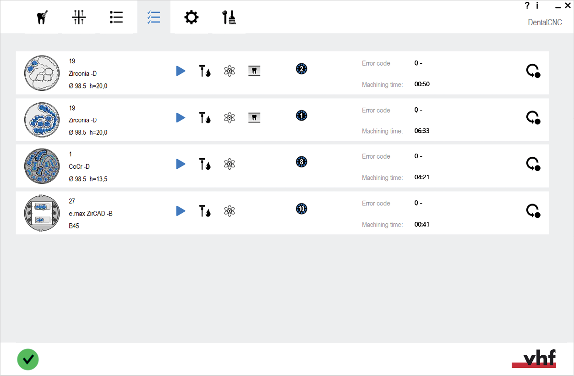Click the job number '27'
Image resolution: width=574 pixels, height=376 pixels.
tap(72, 201)
